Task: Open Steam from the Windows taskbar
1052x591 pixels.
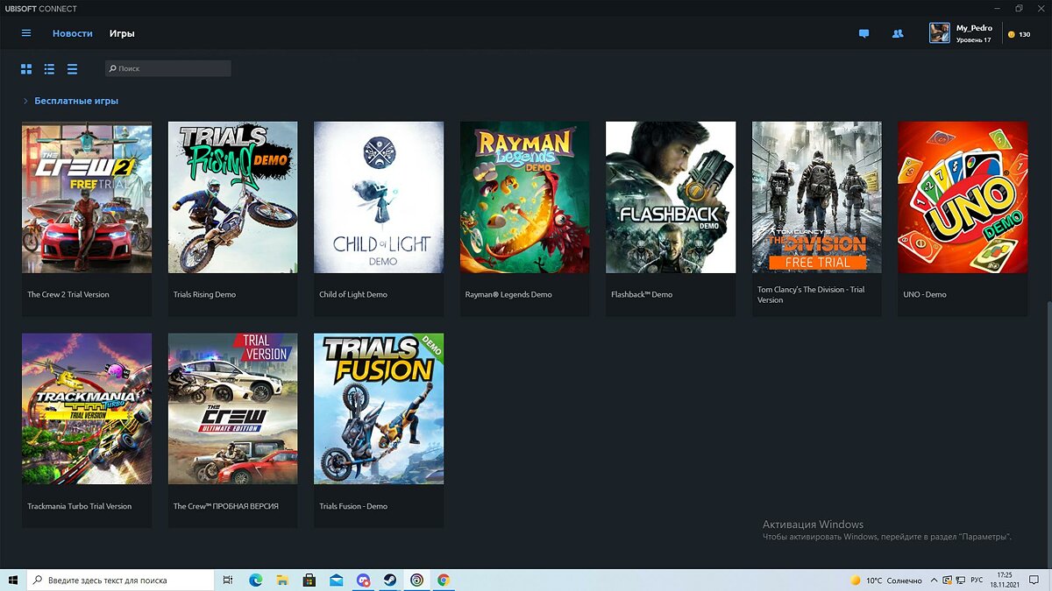Action: coord(390,580)
